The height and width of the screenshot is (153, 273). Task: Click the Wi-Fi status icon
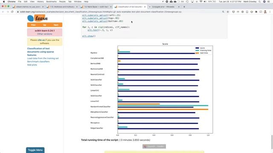click(201, 2)
